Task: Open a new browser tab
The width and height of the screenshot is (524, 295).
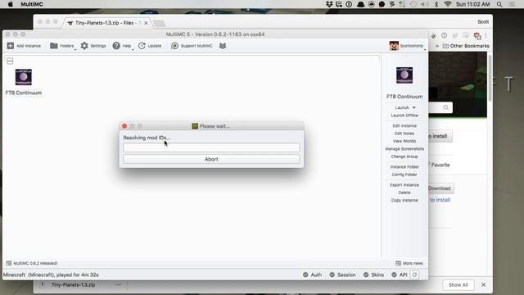Action: [159, 23]
